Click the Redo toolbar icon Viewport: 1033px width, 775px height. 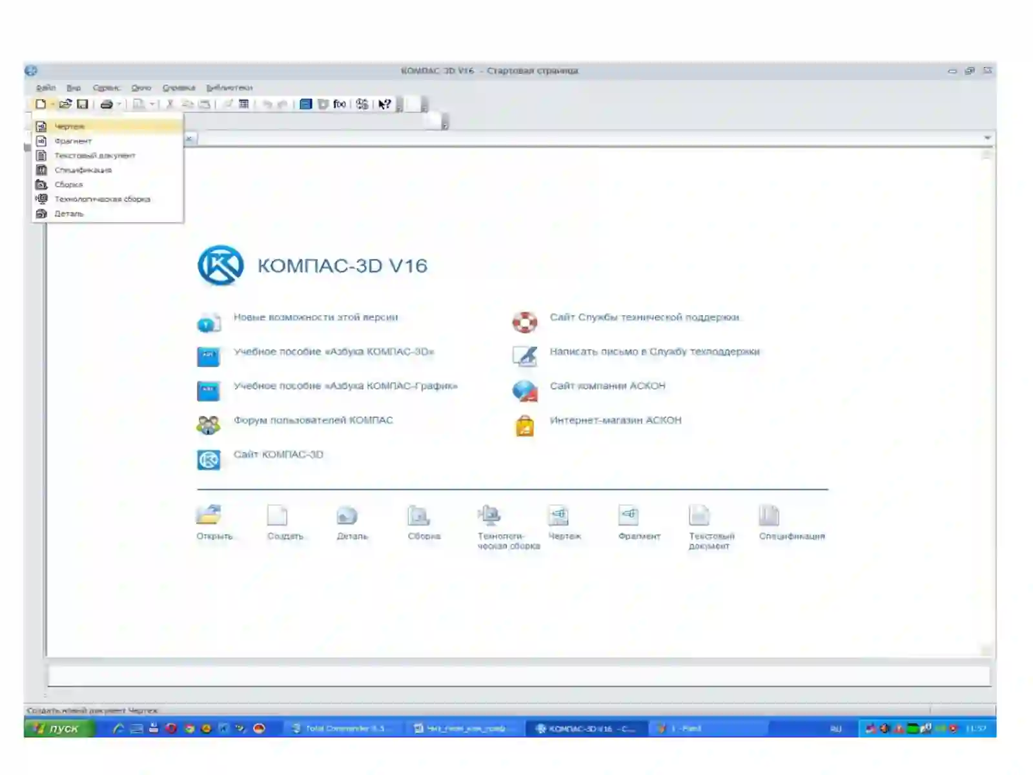click(282, 104)
